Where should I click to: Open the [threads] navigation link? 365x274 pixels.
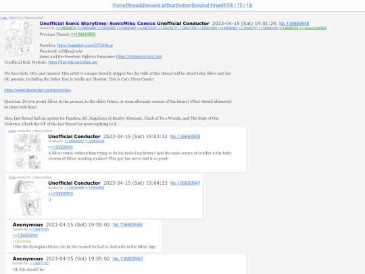click(135, 5)
